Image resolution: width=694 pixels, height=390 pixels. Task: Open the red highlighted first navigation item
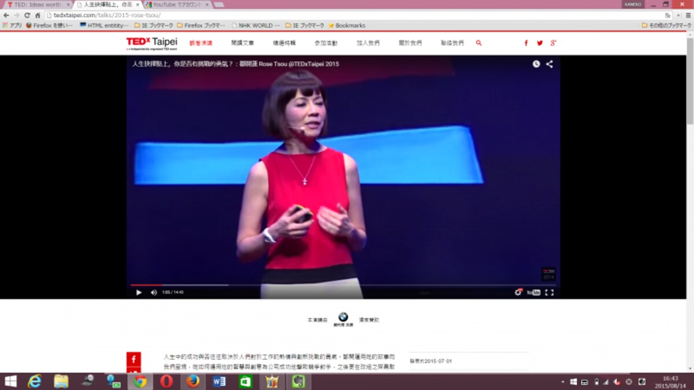pos(201,43)
